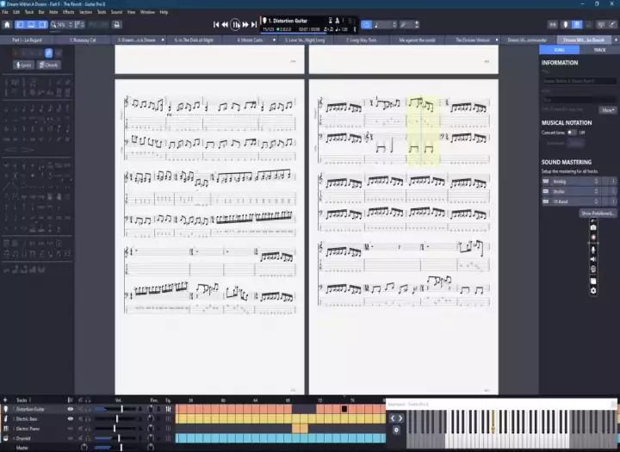Click the speaker volume icon in side toolbar
Screen dimensions: 620x452
click(x=593, y=259)
